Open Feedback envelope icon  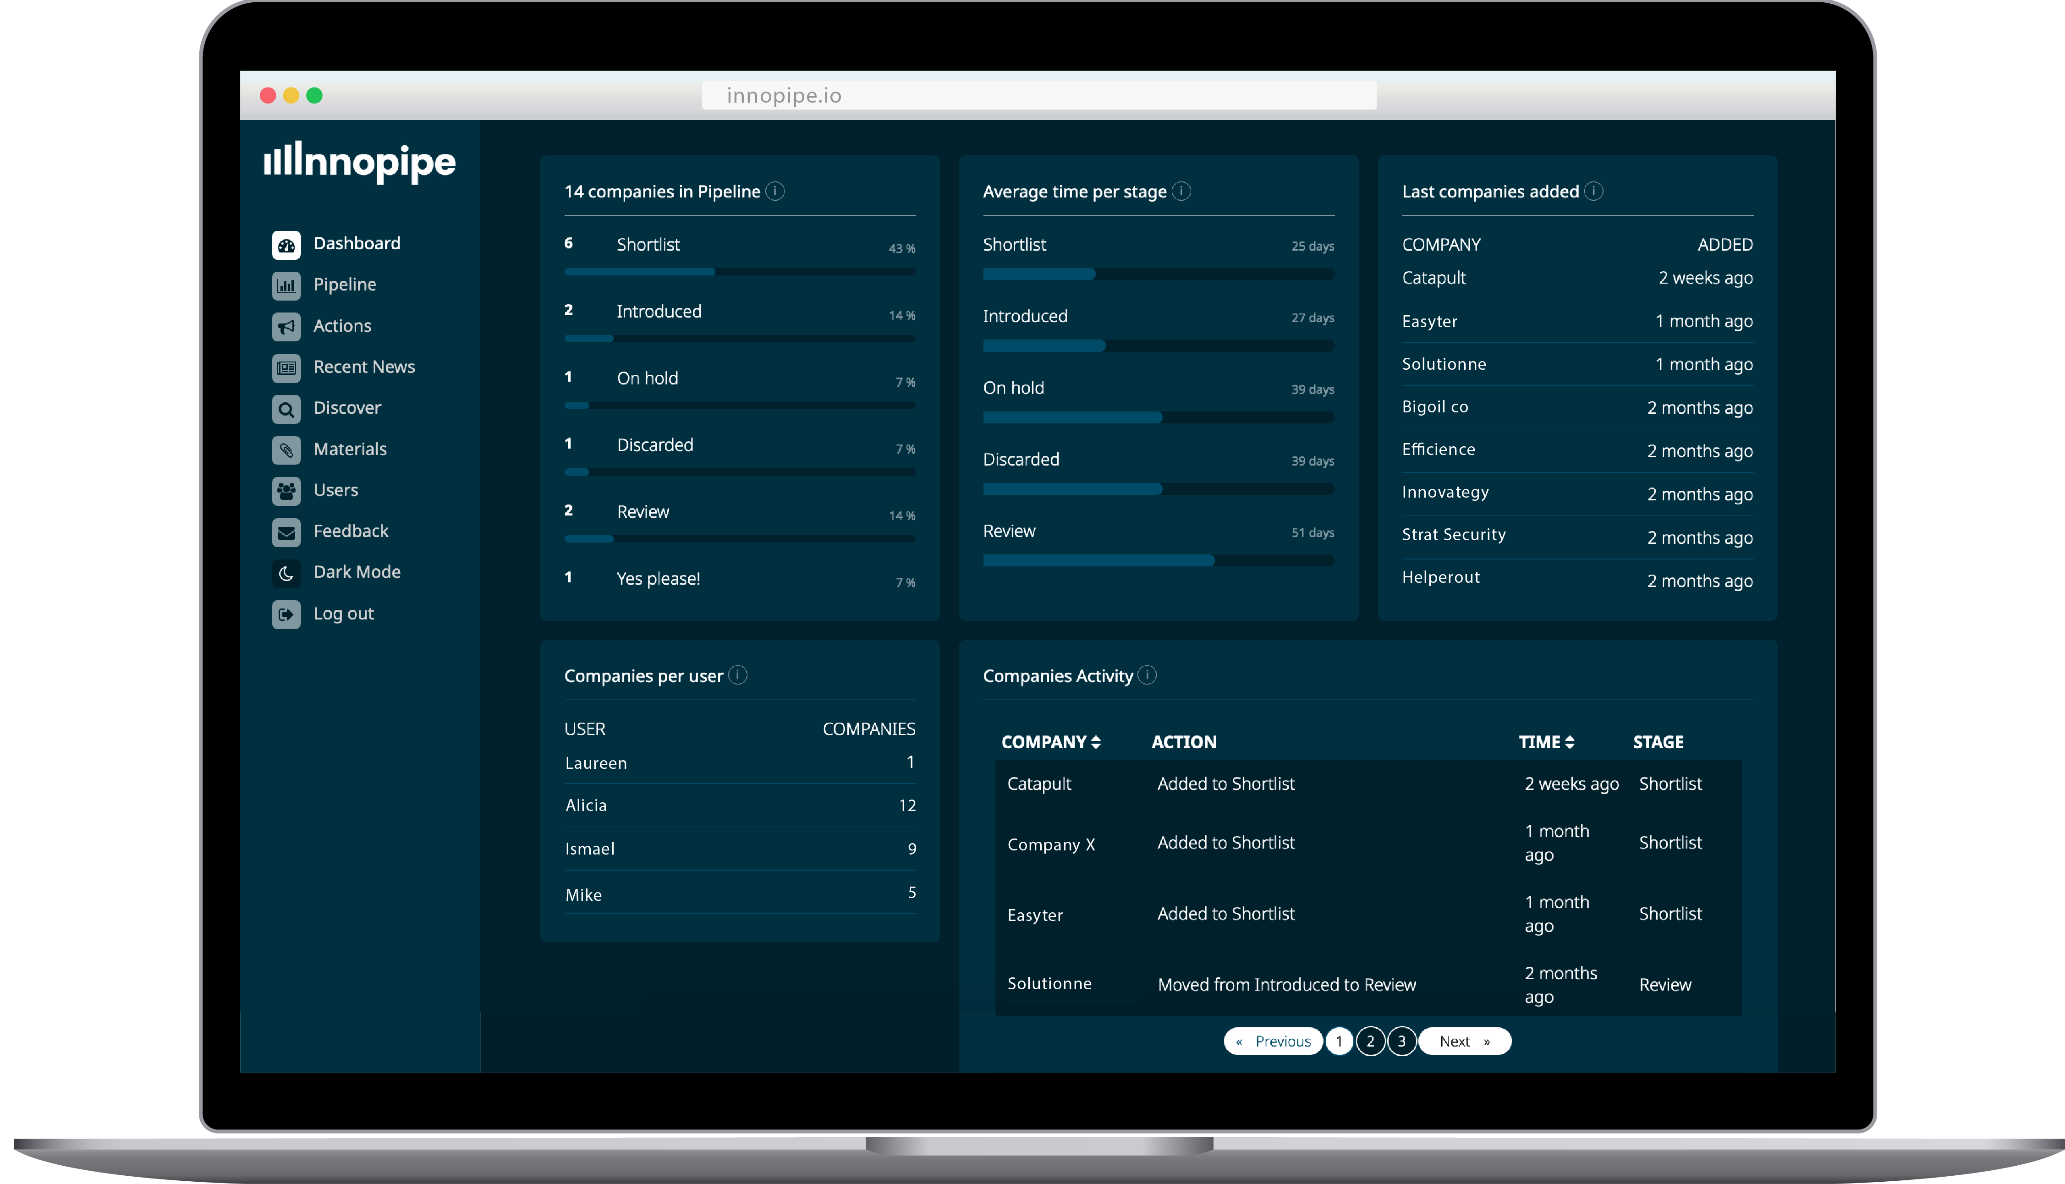[x=286, y=532]
